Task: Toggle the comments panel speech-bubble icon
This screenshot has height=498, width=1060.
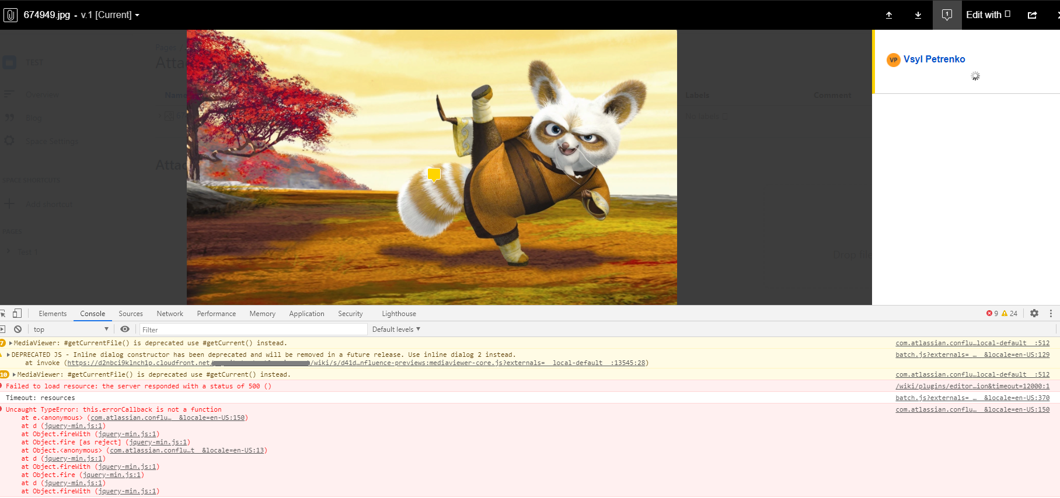Action: [947, 15]
